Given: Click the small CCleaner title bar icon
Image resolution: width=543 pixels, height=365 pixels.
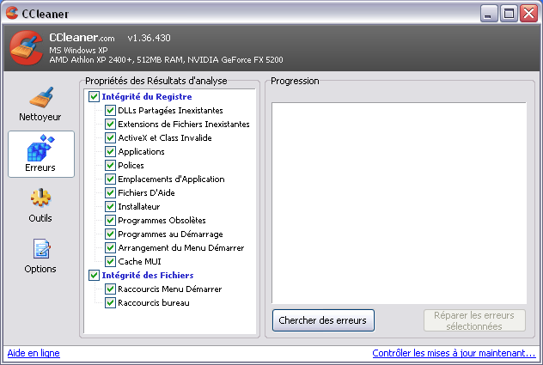Looking at the screenshot, I should [x=12, y=13].
